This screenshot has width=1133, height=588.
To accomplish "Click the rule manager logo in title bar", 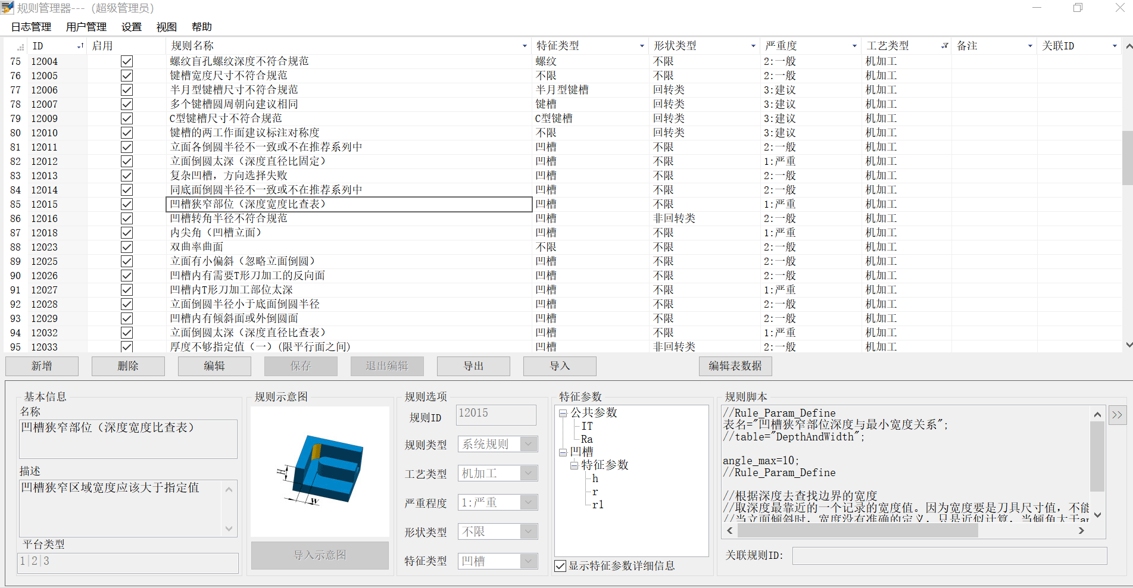I will coord(8,8).
